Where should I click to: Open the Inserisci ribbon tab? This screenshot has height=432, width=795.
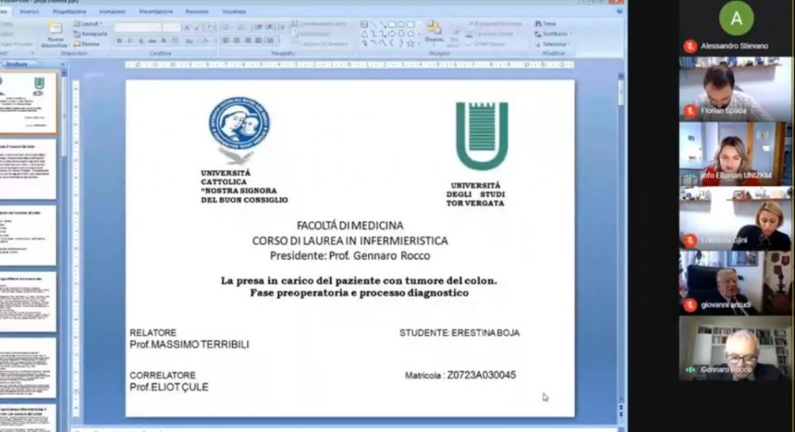29,11
